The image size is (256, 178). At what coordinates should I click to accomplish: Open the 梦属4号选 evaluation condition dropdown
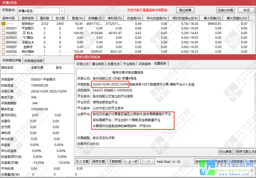pyautogui.click(x=61, y=11)
